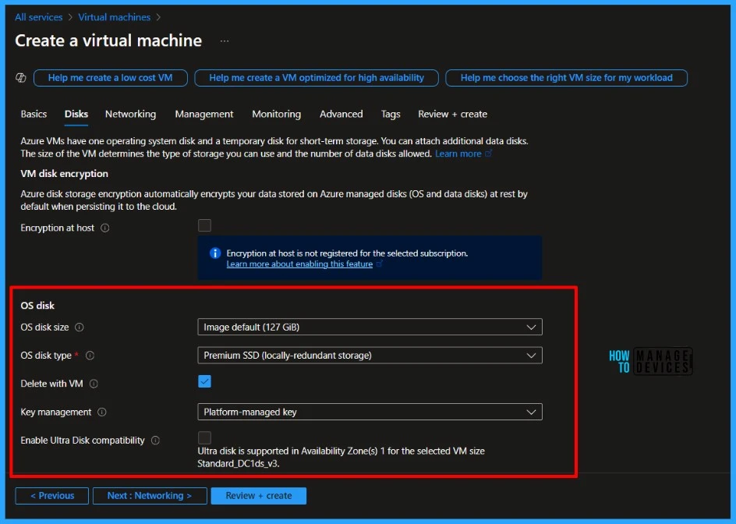This screenshot has width=736, height=524.
Task: Click the Next : Networking button
Action: [x=150, y=496]
